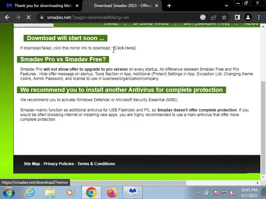
Task: Click the Google icon in the address bar
Action: click(x=203, y=17)
